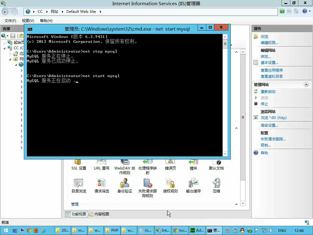This screenshot has width=313, height=235.
Task: Open the 授权规则 feature icon
Action: click(x=170, y=186)
